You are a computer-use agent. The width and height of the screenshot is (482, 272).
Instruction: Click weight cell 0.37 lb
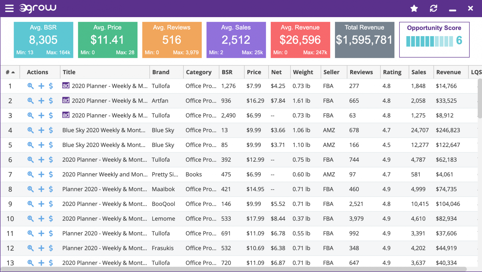pyautogui.click(x=301, y=218)
